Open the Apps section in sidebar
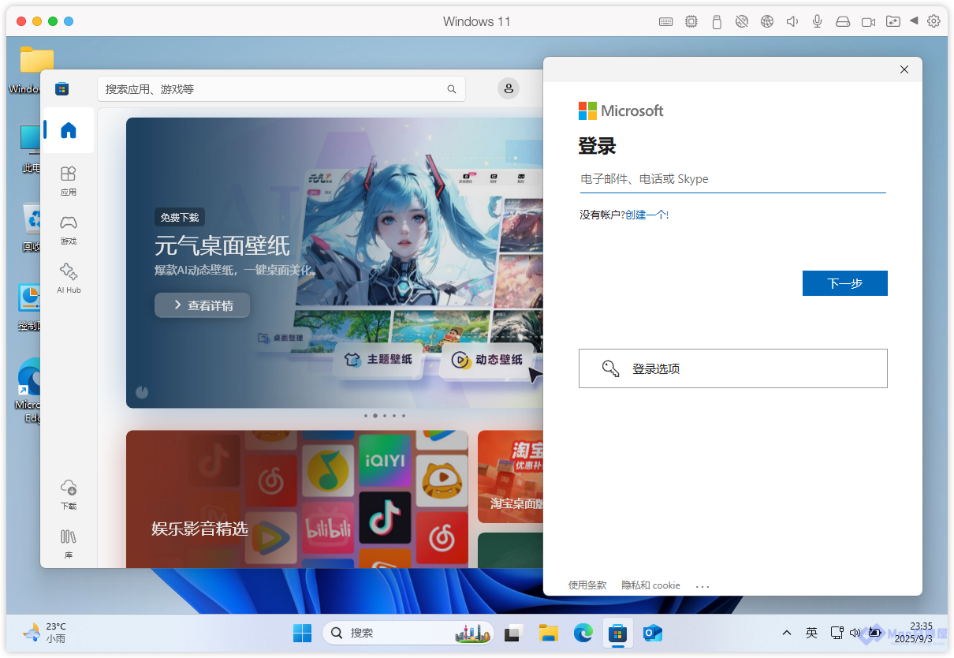Viewport: 954px width, 658px height. (x=69, y=181)
